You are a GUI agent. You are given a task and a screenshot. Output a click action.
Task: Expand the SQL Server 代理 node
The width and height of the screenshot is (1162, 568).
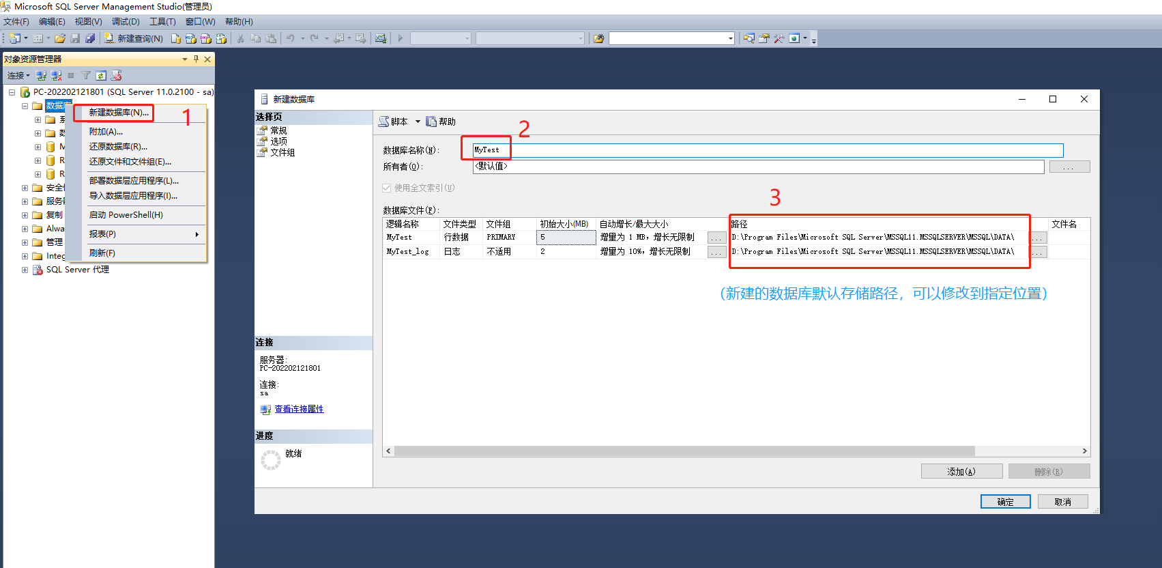(25, 270)
